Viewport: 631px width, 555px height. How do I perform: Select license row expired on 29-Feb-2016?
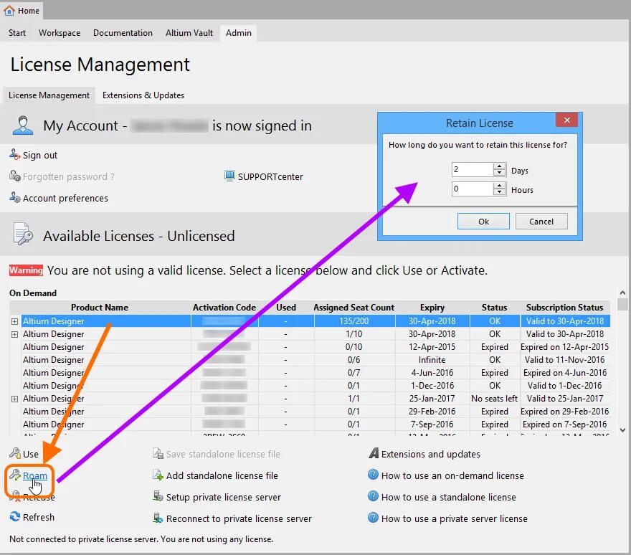click(x=310, y=412)
